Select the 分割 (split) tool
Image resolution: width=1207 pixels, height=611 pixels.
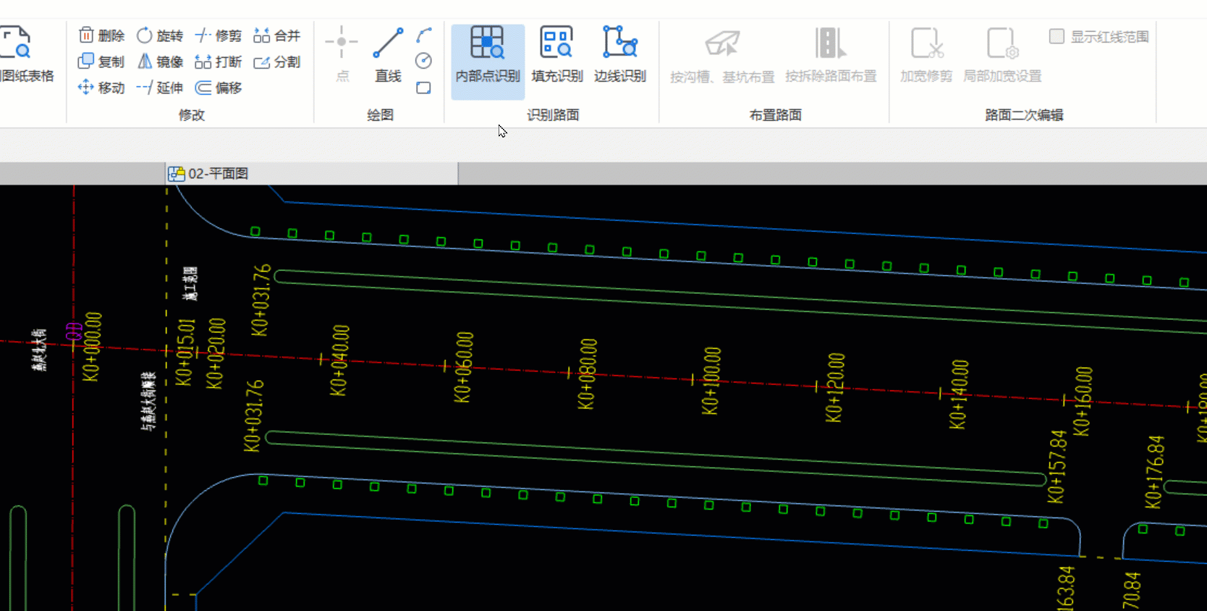tap(276, 62)
